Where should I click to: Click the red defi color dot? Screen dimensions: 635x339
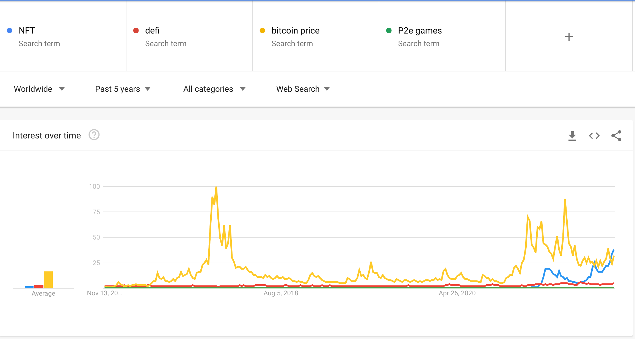click(x=136, y=30)
